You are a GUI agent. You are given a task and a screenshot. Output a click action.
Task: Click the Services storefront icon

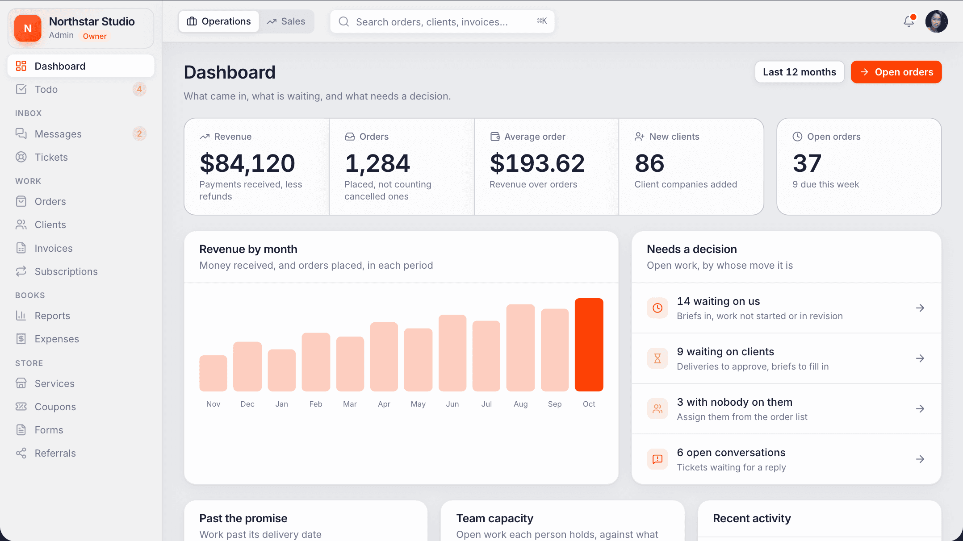[21, 383]
